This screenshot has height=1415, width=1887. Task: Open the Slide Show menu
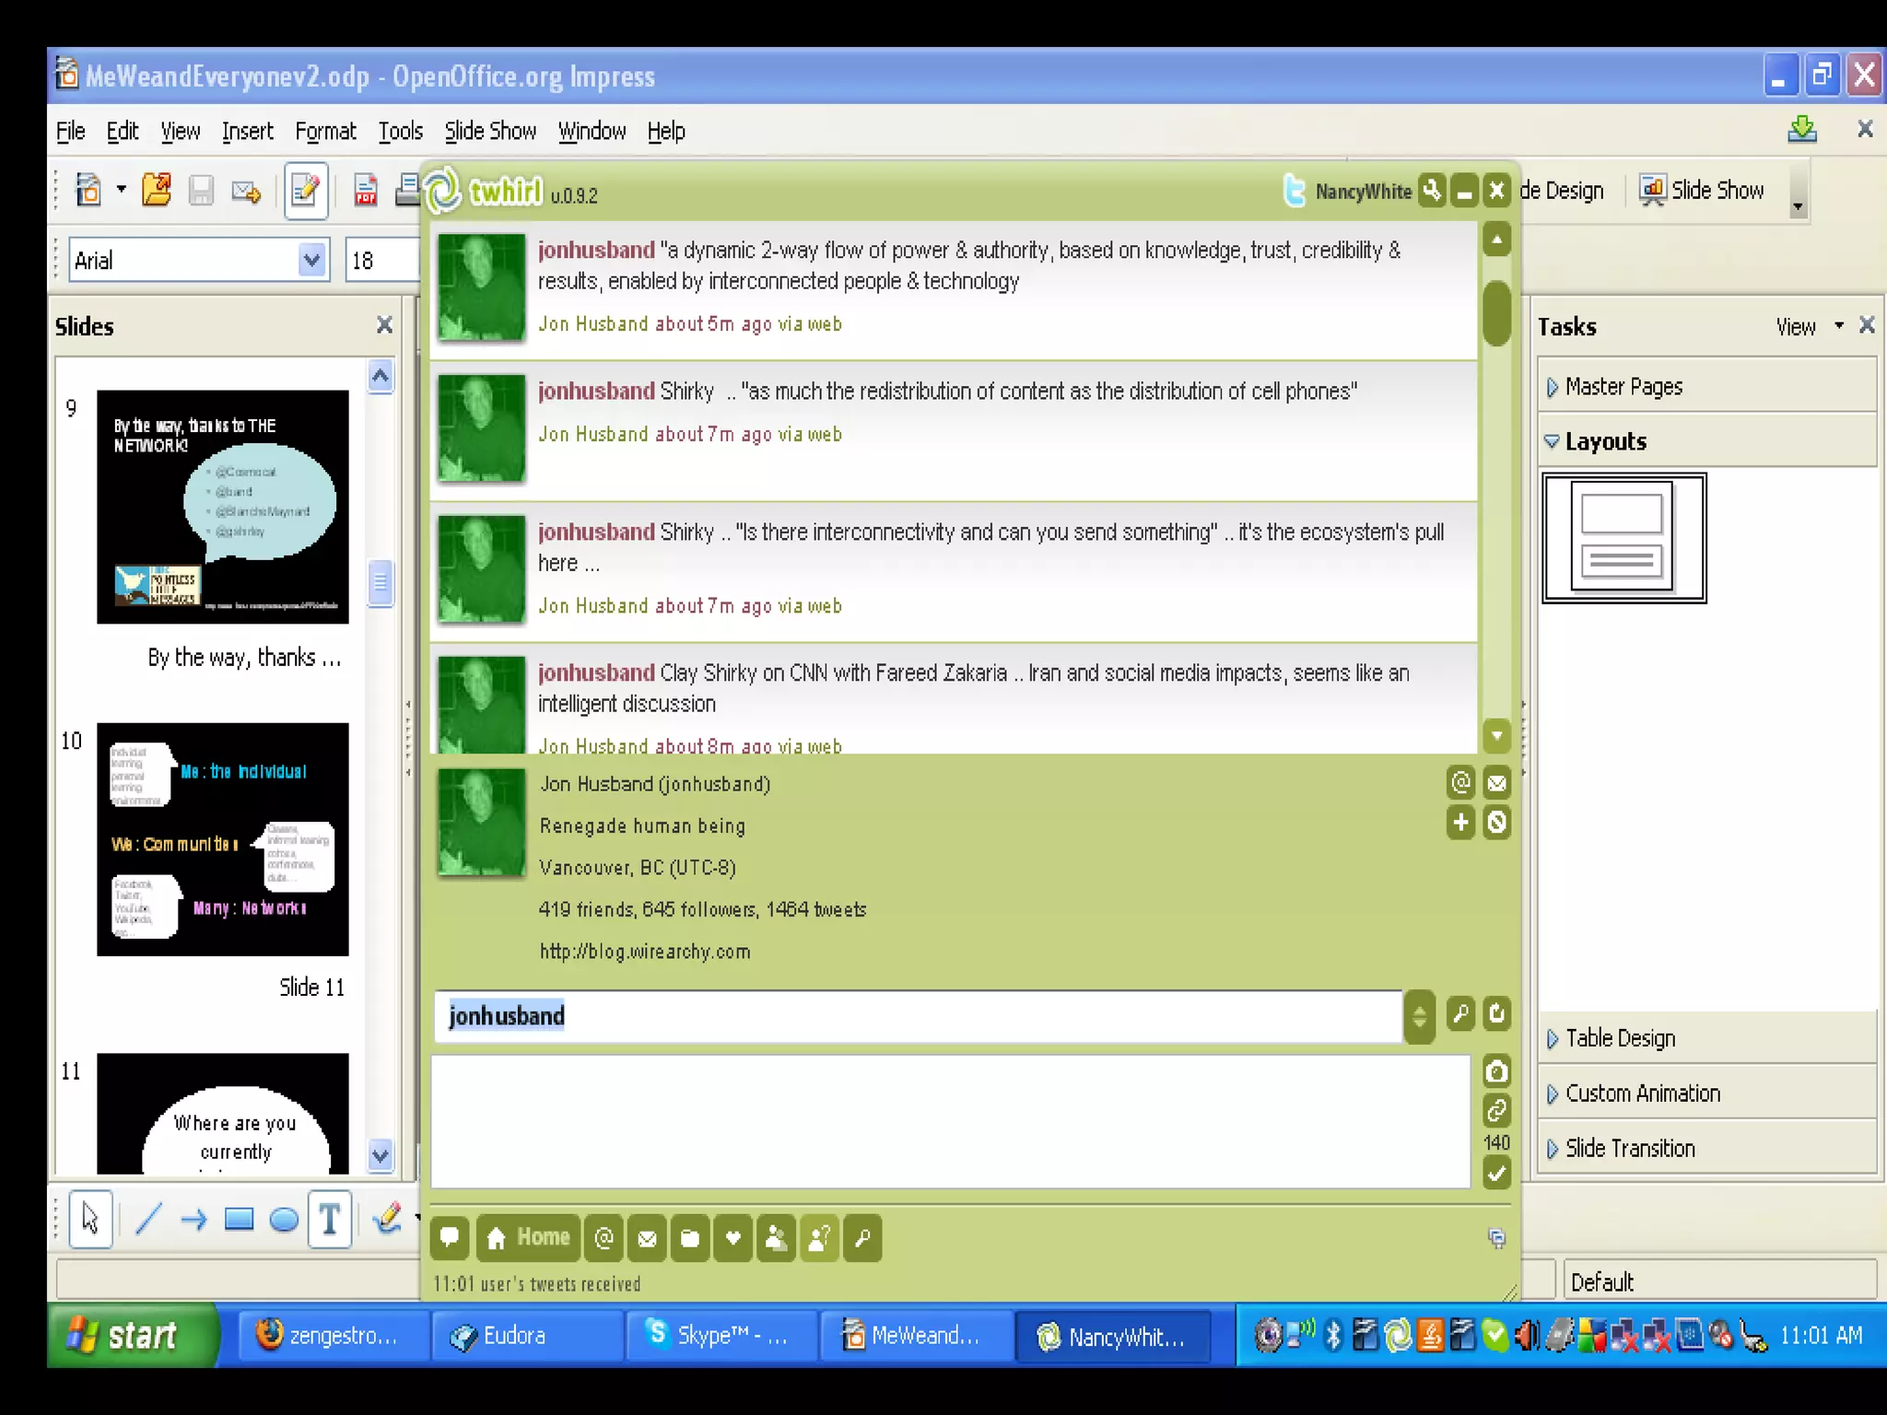click(x=489, y=132)
